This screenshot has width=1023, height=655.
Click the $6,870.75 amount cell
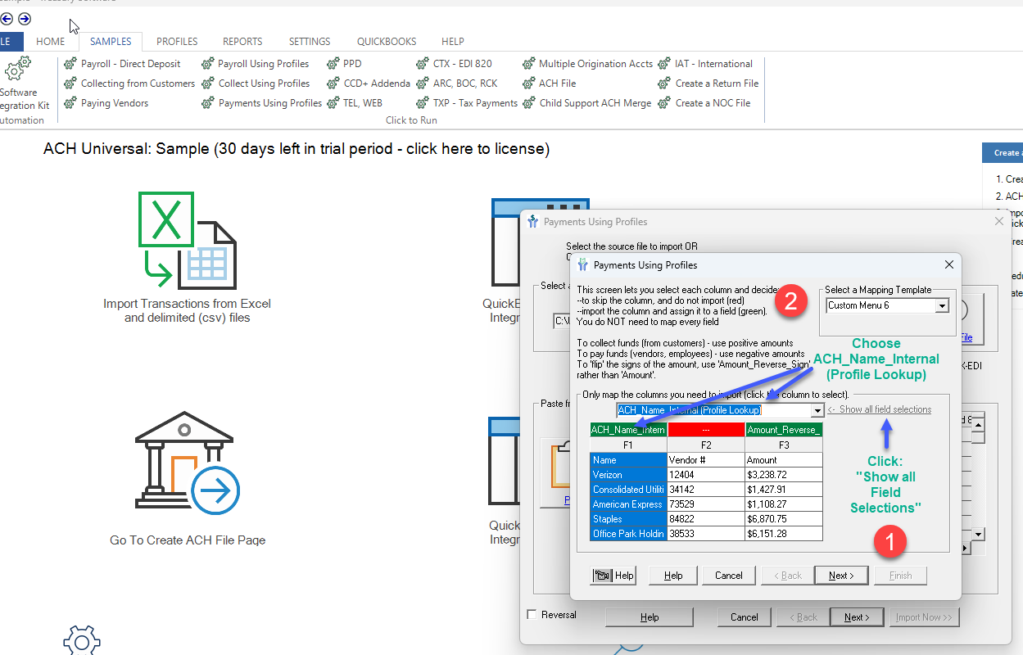point(784,519)
